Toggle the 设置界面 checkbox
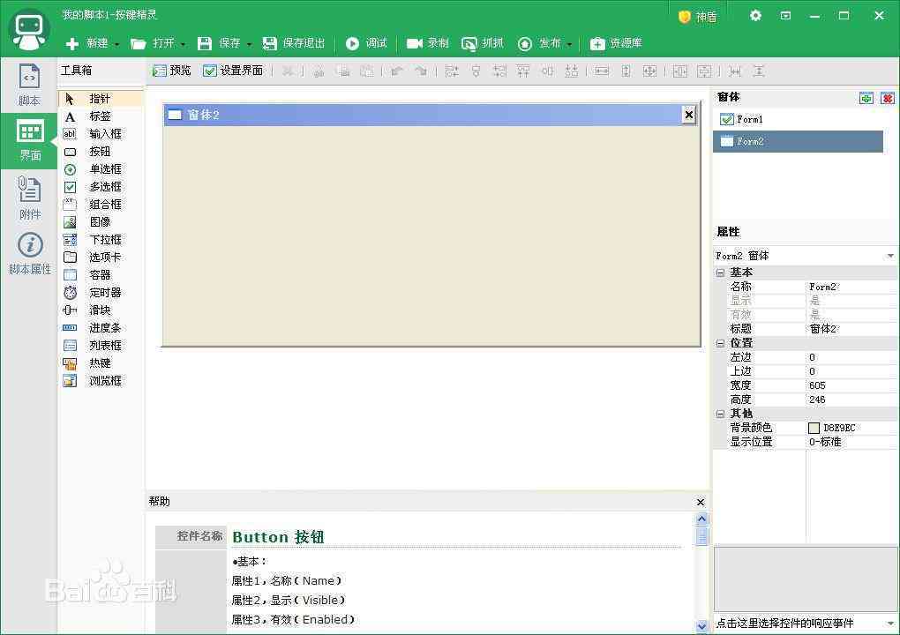The height and width of the screenshot is (635, 900). click(x=233, y=71)
